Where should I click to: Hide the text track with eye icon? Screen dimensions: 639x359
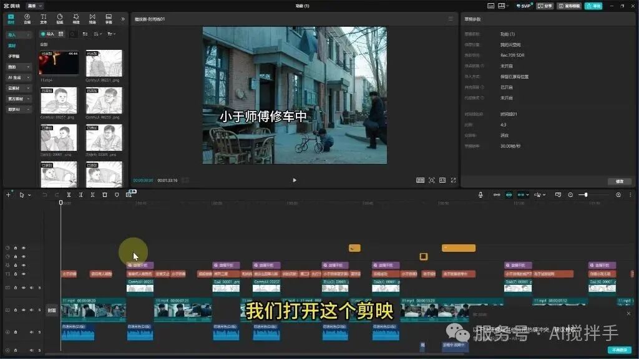[x=24, y=274]
